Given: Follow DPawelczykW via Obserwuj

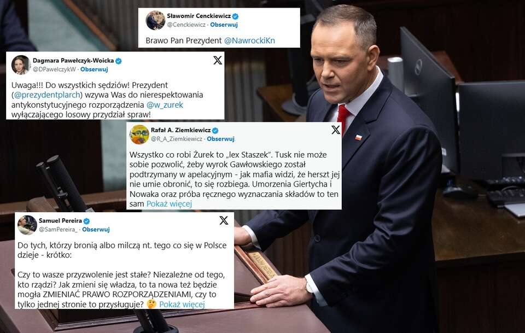Looking at the screenshot, I should tap(94, 69).
